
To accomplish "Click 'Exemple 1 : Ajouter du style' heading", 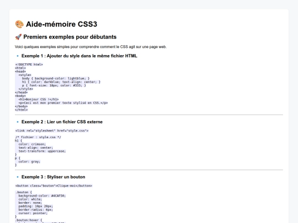I will tap(79, 56).
